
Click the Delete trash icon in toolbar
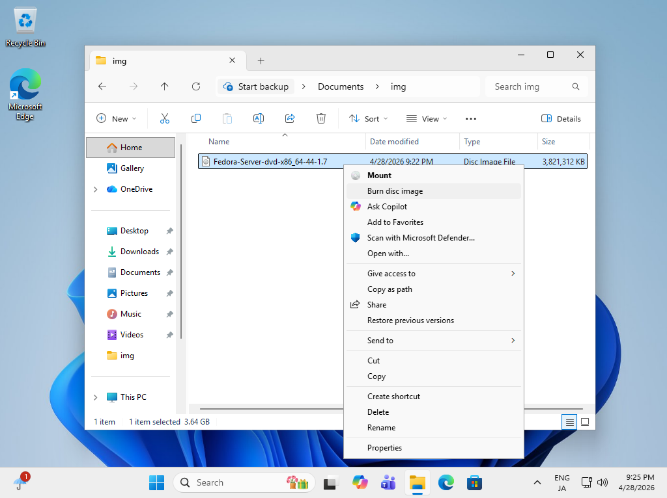tap(321, 118)
